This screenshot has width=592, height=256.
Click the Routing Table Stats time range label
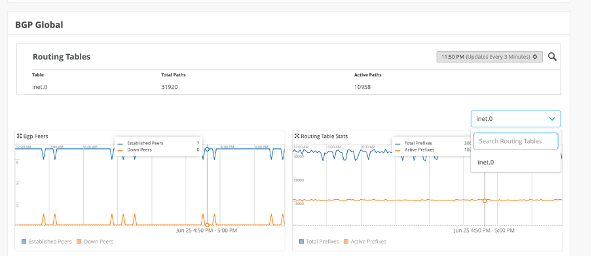[x=484, y=231]
